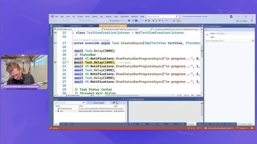Open the Continue button dropdown arrow

coord(120,21)
